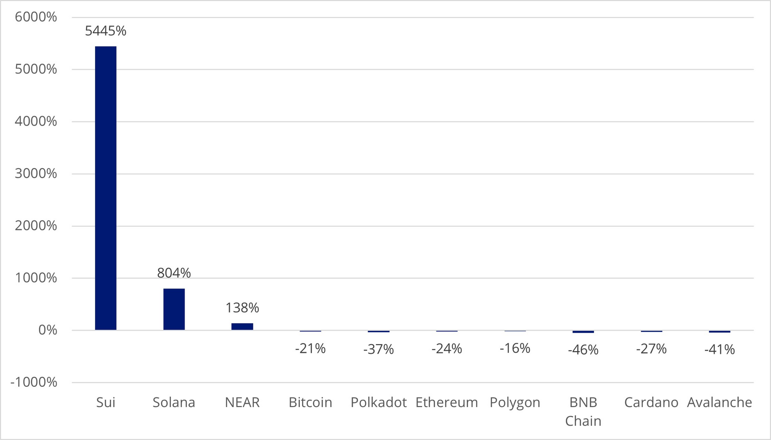
Task: Select the -46% BNB Chain data label
Action: [583, 350]
